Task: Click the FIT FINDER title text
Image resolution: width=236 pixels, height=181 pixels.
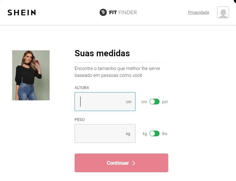Action: pos(123,13)
